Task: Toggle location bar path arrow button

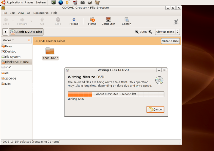Action: tap(5, 32)
